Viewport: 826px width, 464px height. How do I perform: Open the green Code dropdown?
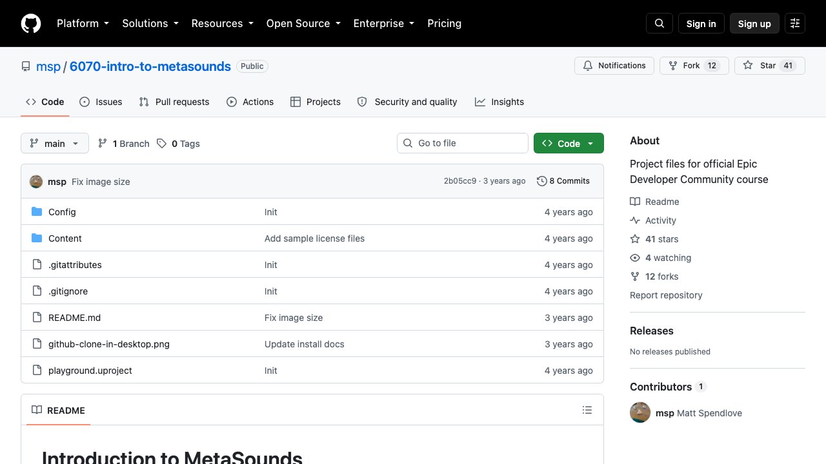click(569, 143)
